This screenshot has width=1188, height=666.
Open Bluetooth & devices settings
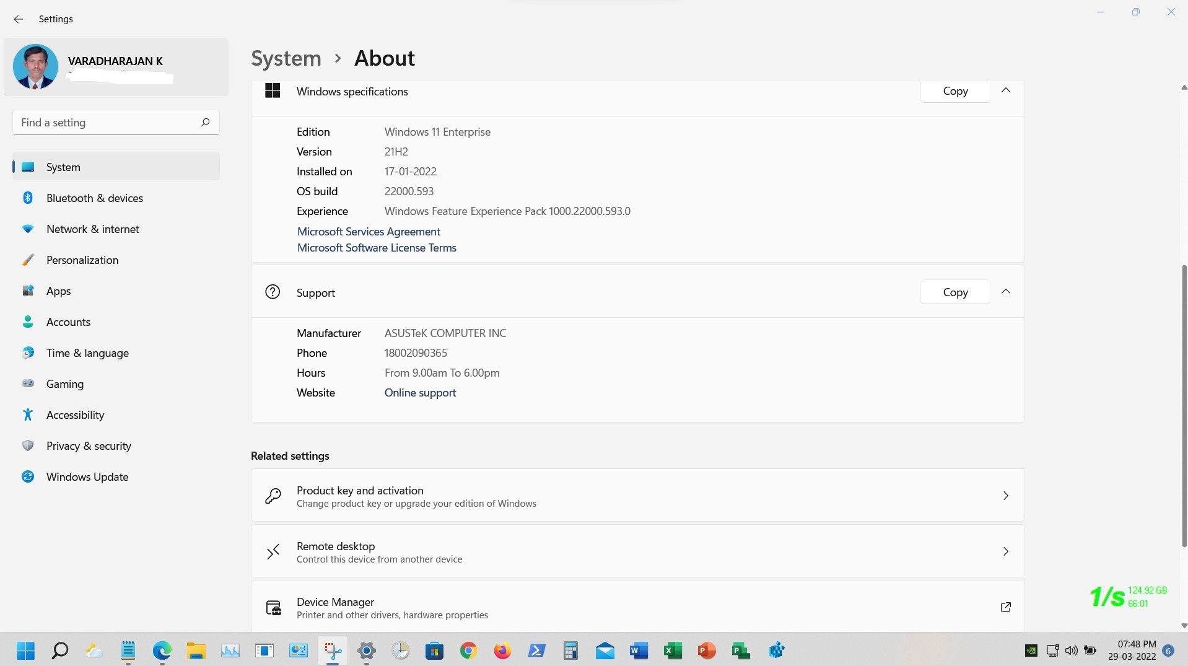[94, 198]
